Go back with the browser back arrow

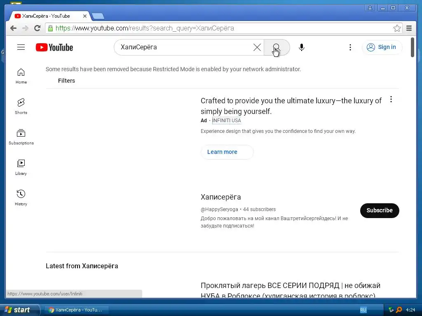point(14,28)
